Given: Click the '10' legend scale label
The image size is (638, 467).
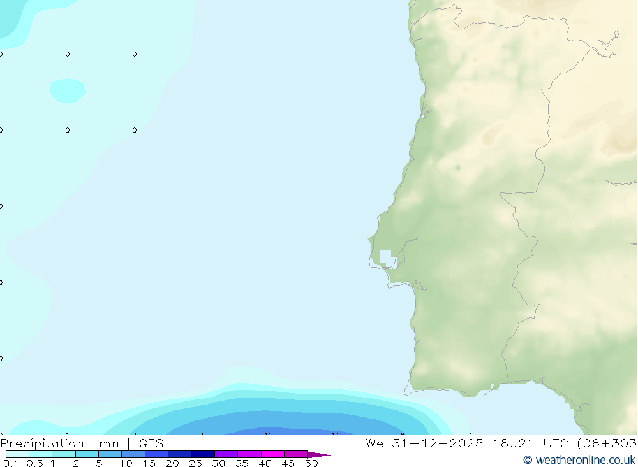Looking at the screenshot, I should (x=126, y=463).
